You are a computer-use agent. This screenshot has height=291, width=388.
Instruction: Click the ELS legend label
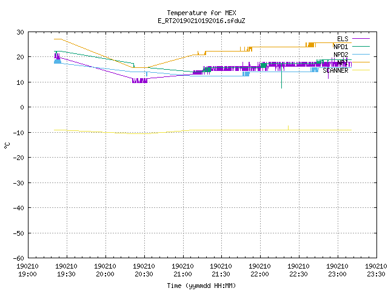(343, 39)
